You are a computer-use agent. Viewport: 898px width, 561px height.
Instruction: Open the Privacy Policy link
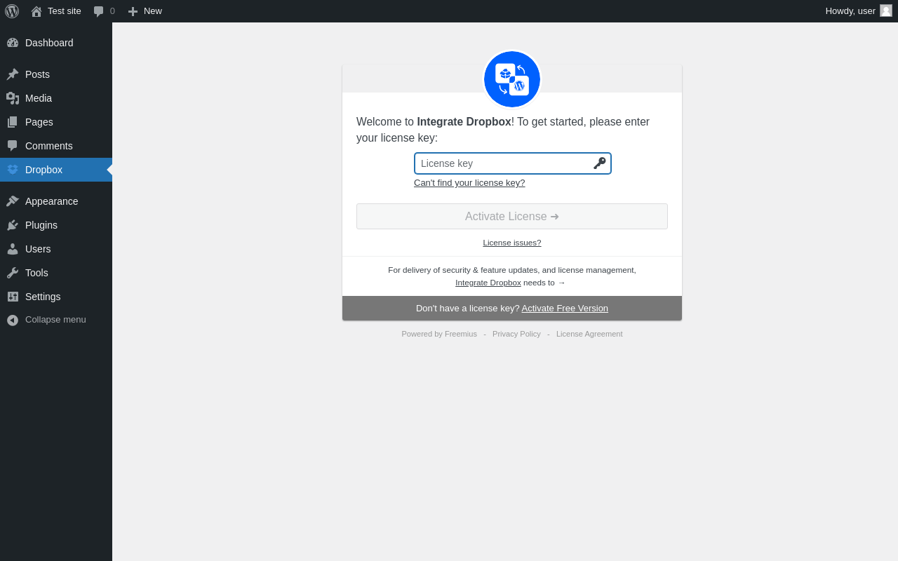(x=516, y=334)
